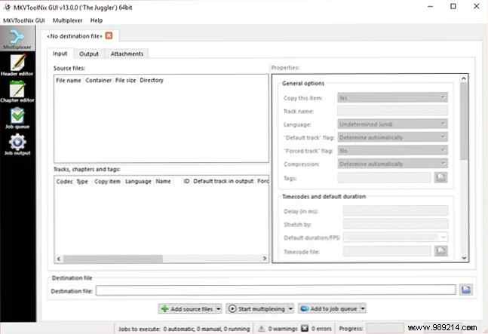Click the Name column header in tracks
The image size is (488, 334).
164,181
